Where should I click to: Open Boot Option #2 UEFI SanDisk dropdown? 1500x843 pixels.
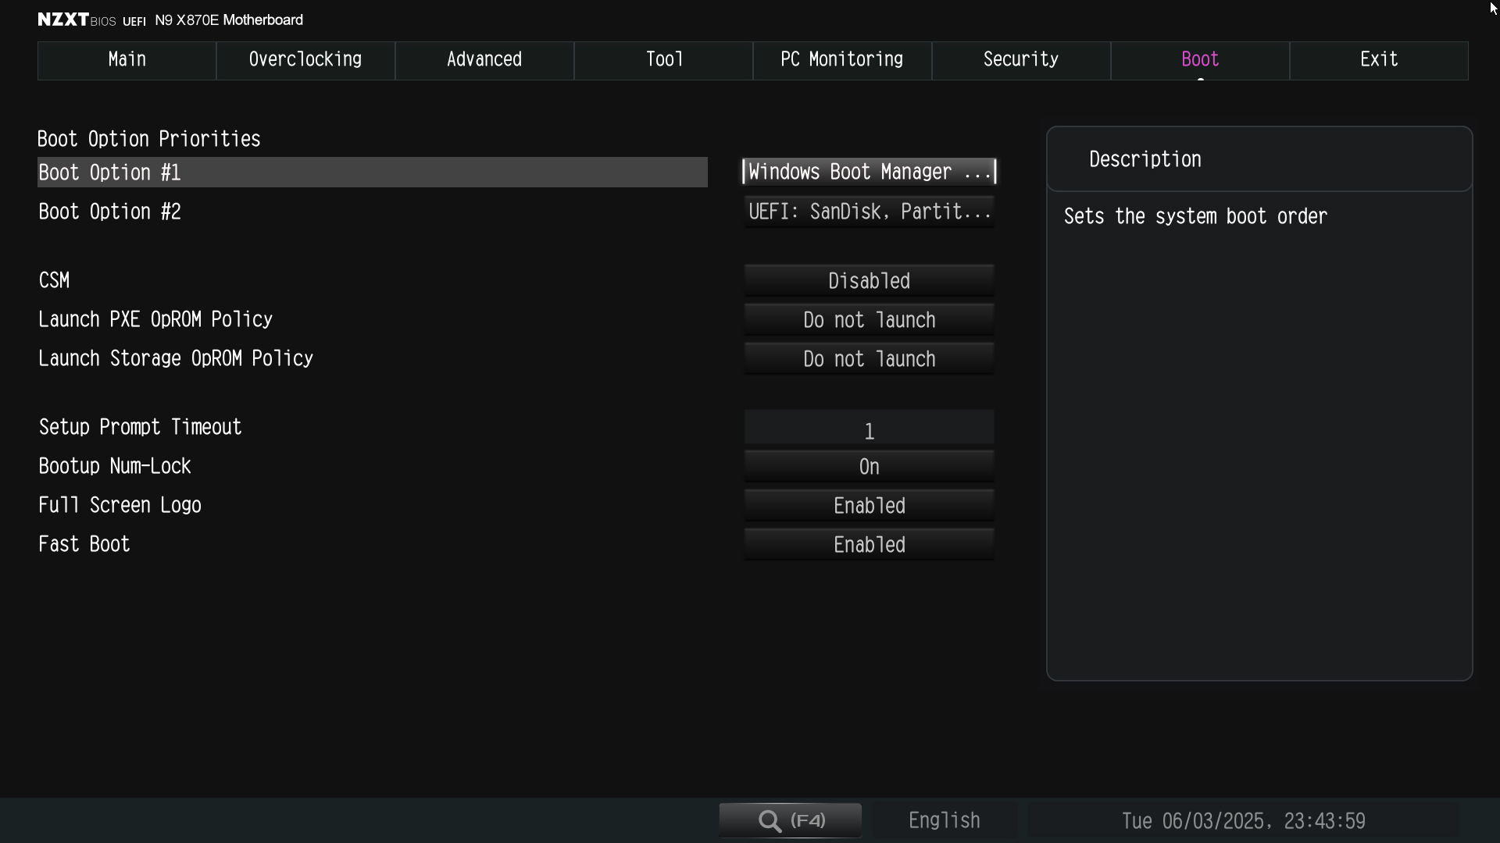(x=869, y=212)
